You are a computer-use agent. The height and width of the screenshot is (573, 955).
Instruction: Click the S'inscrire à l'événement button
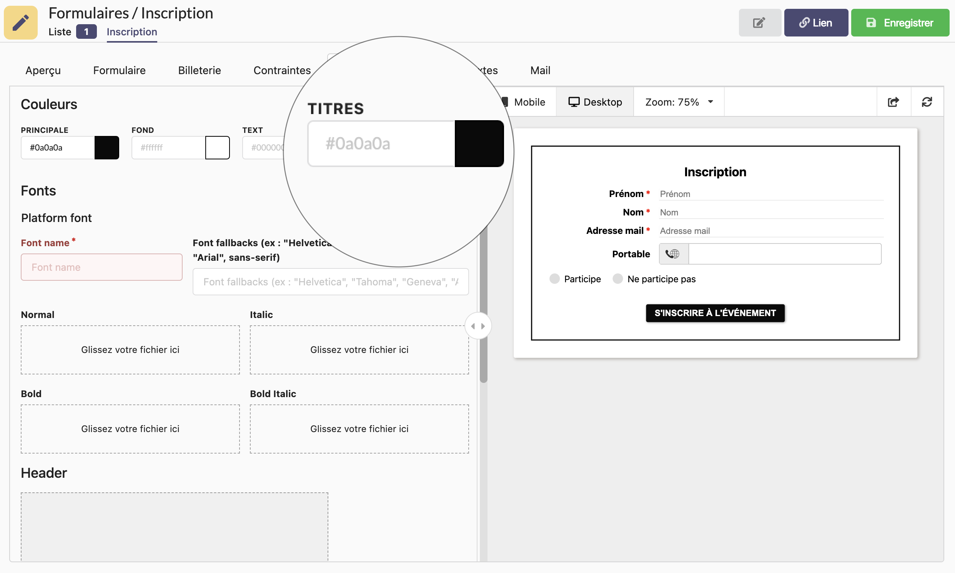pyautogui.click(x=715, y=313)
